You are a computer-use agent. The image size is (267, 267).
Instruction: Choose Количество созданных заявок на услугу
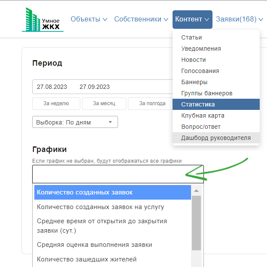pos(112,207)
